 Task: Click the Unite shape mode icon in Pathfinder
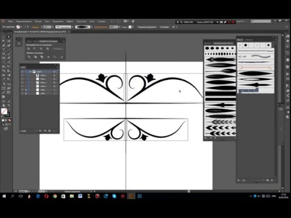(x=28, y=49)
